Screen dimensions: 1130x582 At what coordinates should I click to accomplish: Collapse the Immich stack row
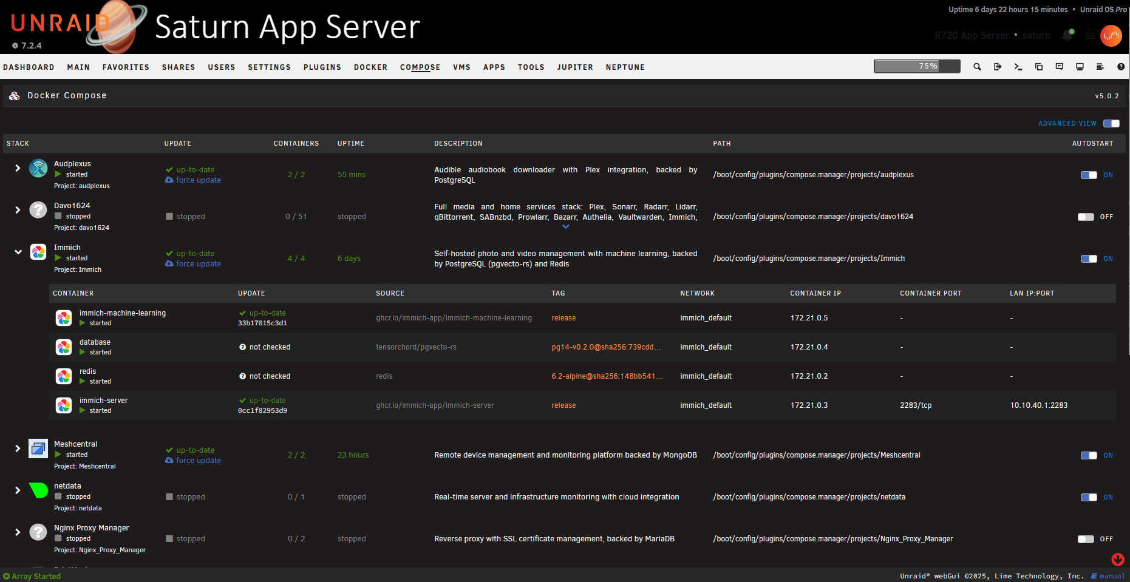pos(18,252)
